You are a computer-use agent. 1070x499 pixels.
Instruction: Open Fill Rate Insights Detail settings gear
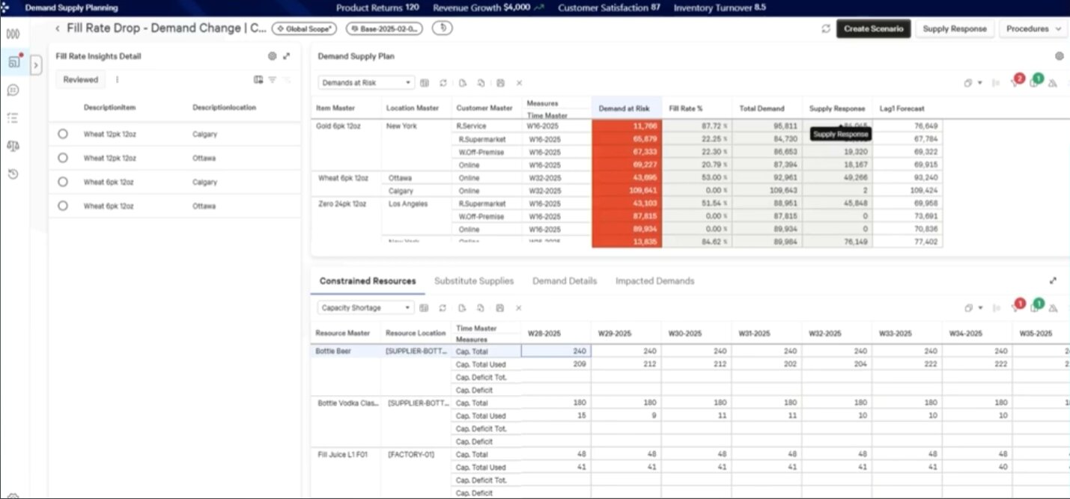[272, 56]
